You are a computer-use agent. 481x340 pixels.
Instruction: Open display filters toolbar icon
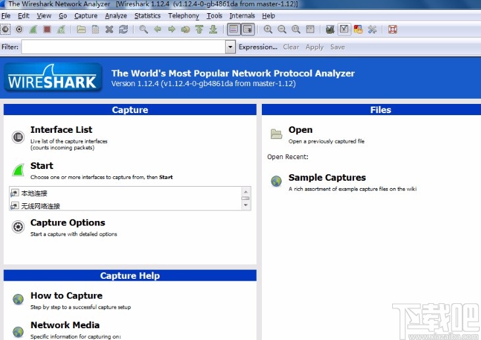coord(344,30)
